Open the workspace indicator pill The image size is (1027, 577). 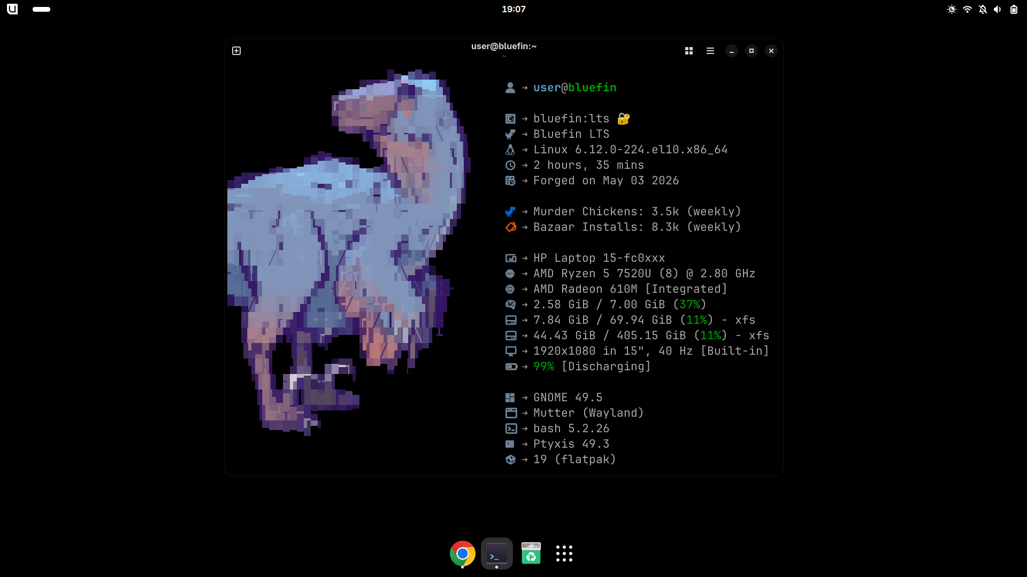click(41, 9)
